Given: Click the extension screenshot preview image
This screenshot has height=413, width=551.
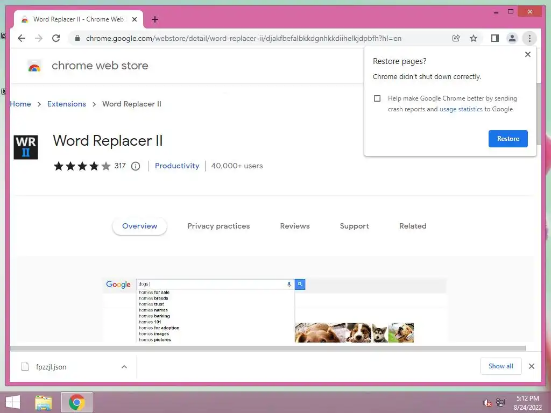Looking at the screenshot, I should (x=274, y=310).
